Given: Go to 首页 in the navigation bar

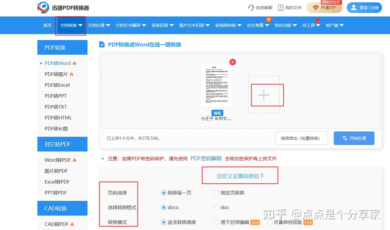Looking at the screenshot, I should (x=47, y=25).
